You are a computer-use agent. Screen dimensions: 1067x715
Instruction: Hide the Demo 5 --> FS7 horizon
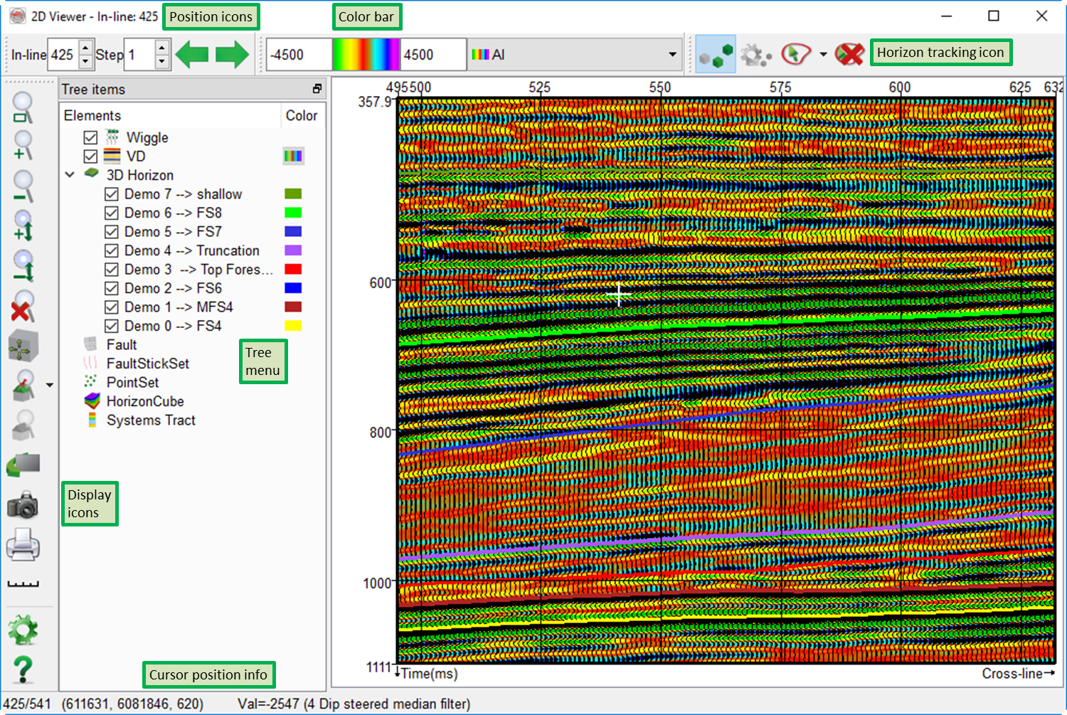(x=112, y=232)
